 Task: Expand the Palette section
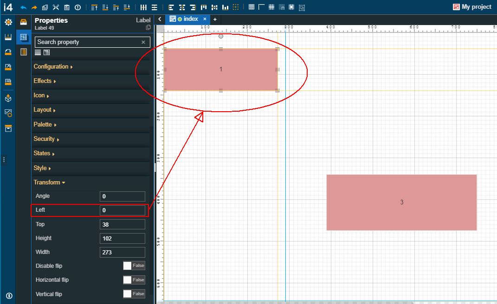pos(45,125)
